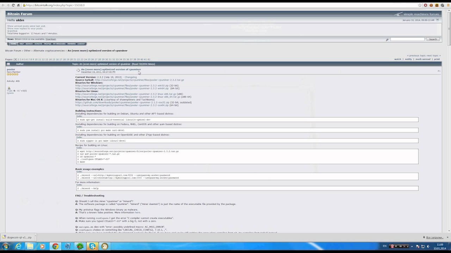
Task: Click the browser address bar URL
Action: [x=55, y=5]
